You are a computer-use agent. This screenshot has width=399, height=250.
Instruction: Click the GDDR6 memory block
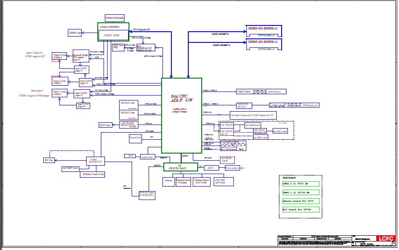(x=113, y=35)
